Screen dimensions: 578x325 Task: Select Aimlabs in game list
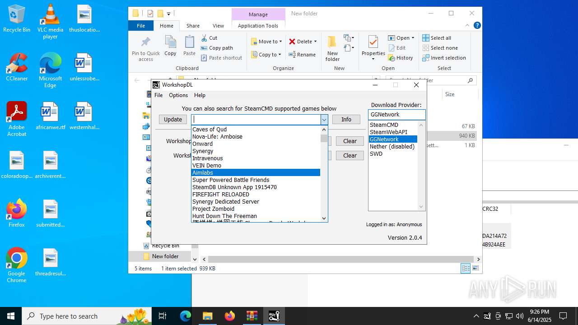[256, 172]
